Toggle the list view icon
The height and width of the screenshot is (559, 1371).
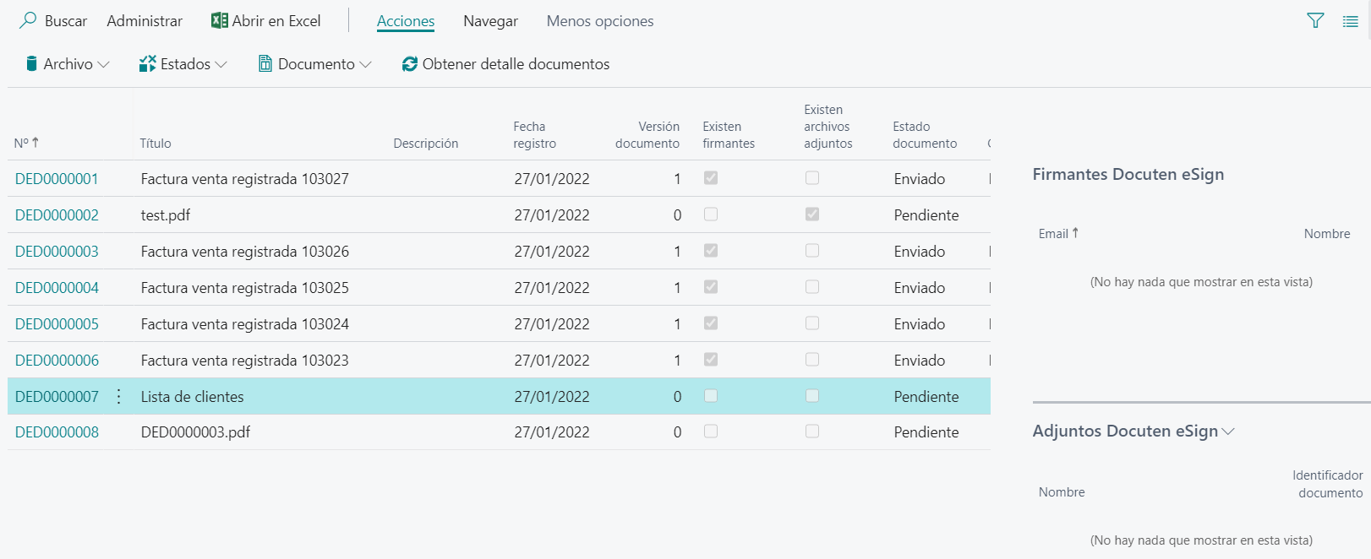[x=1351, y=21]
